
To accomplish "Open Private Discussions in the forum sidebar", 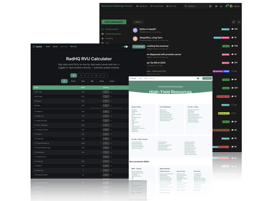I will (113, 34).
